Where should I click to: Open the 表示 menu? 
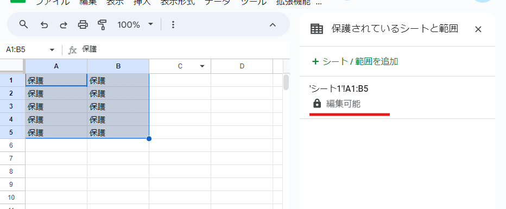click(x=115, y=2)
